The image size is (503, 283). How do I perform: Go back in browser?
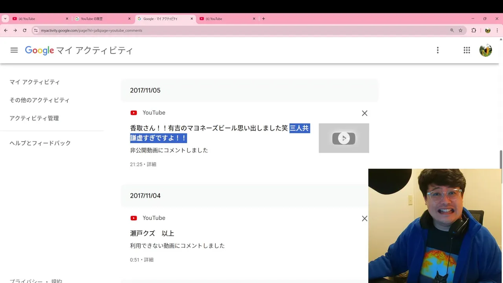coord(6,30)
